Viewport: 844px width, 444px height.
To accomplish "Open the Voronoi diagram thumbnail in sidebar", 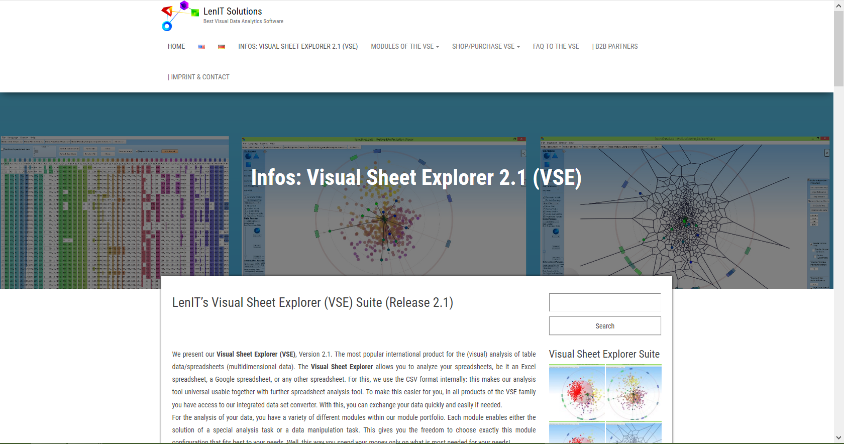I will (634, 433).
